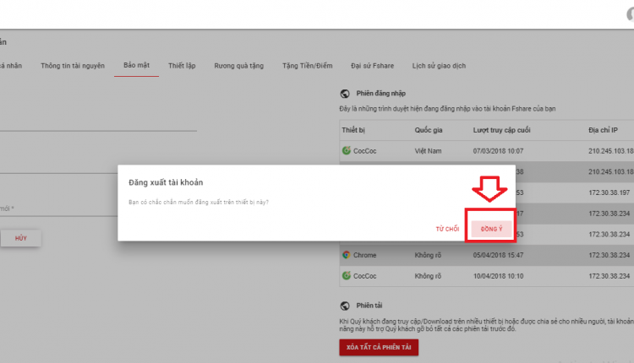Click the date 07/03/2018 10:07
The height and width of the screenshot is (363, 634).
coord(498,151)
